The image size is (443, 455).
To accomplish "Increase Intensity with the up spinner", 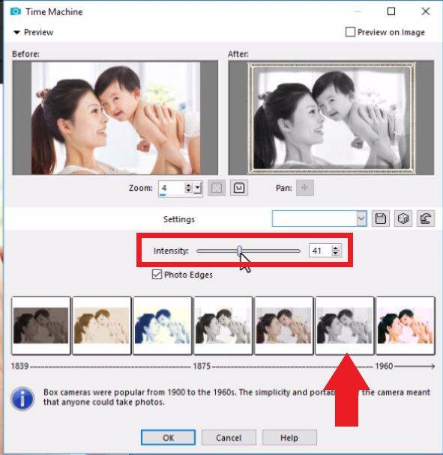I will pos(336,248).
